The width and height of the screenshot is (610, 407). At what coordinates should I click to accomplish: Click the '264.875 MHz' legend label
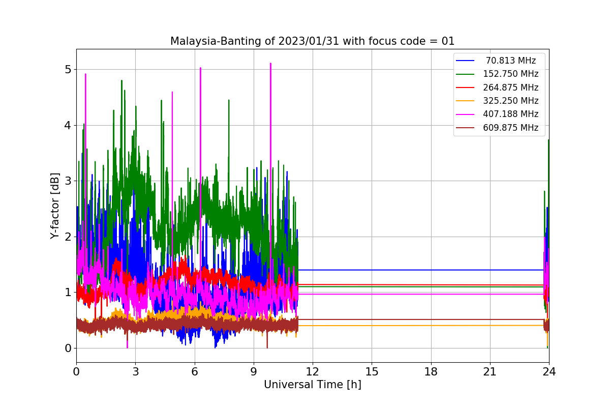pyautogui.click(x=511, y=88)
